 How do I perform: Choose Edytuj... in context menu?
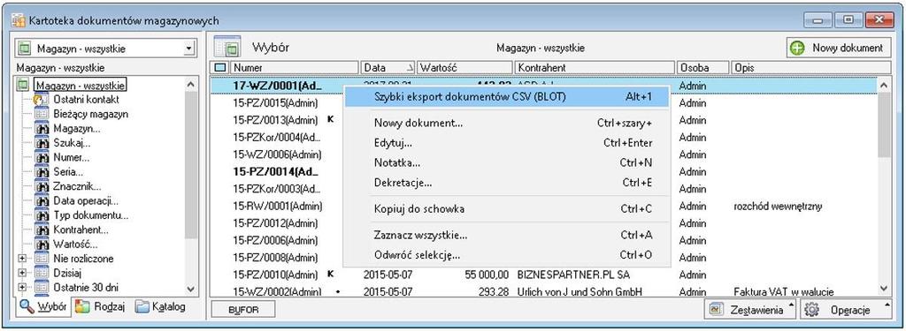point(507,143)
